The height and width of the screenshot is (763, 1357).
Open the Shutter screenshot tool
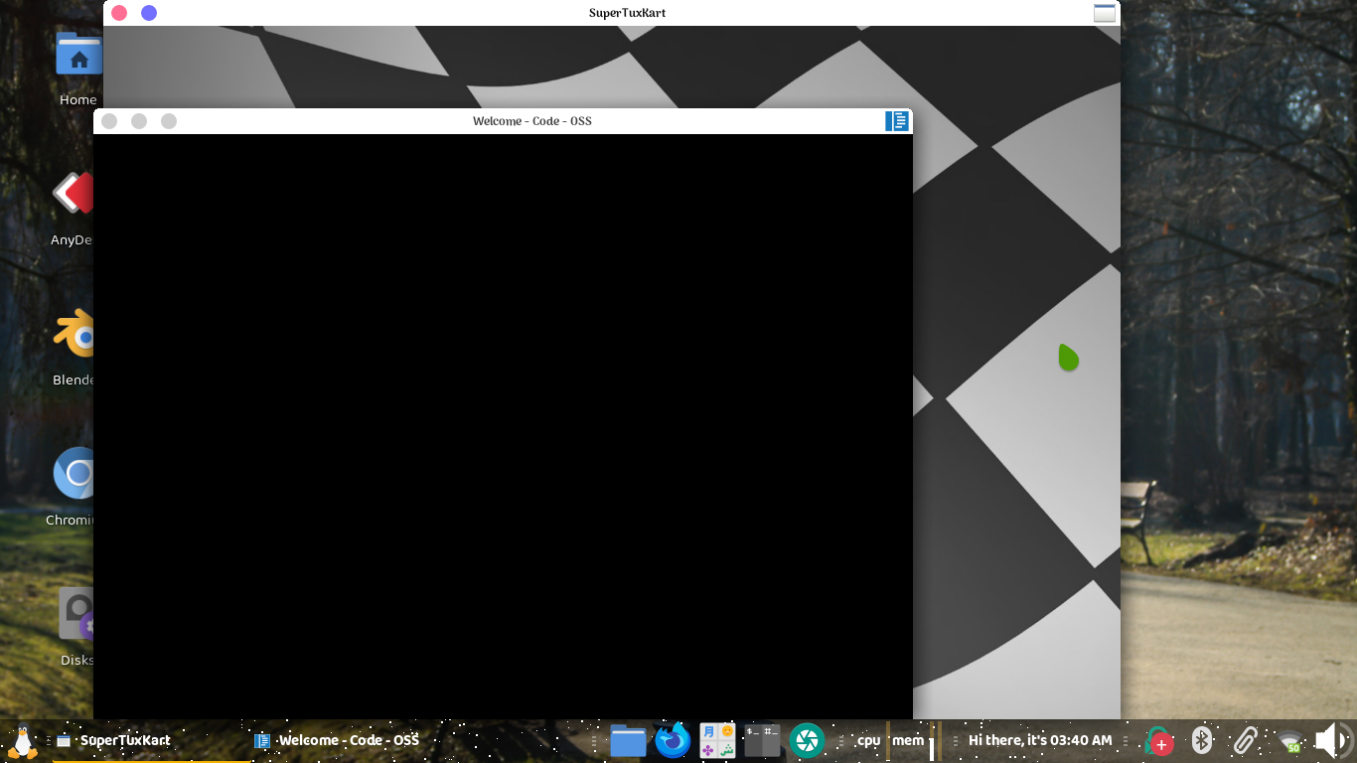coord(806,740)
